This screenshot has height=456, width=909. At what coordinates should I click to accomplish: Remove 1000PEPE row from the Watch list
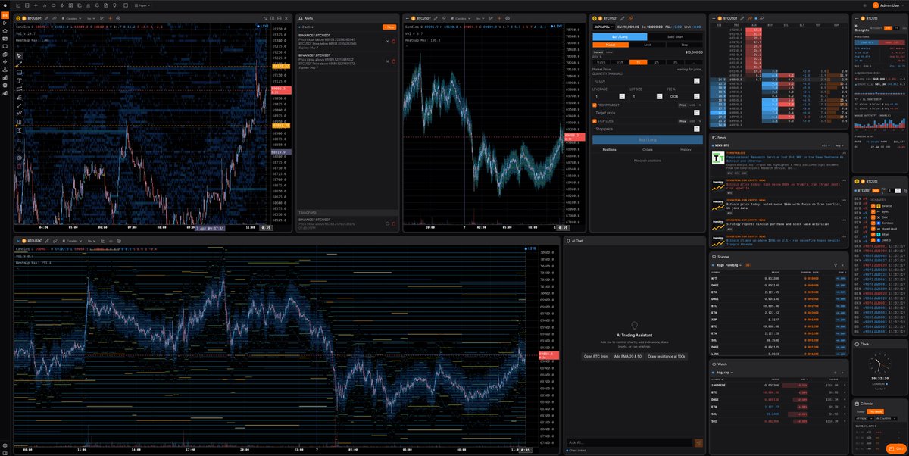point(845,385)
